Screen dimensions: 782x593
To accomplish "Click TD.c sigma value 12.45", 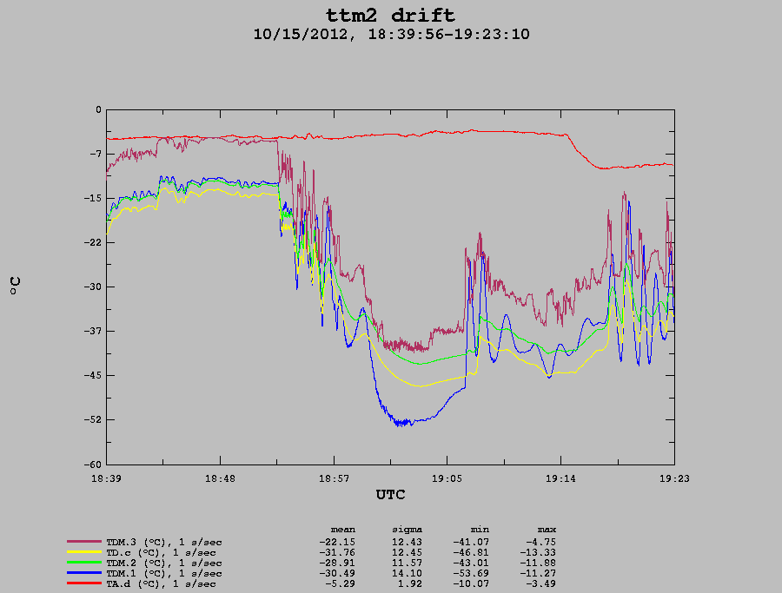I will click(x=407, y=553).
